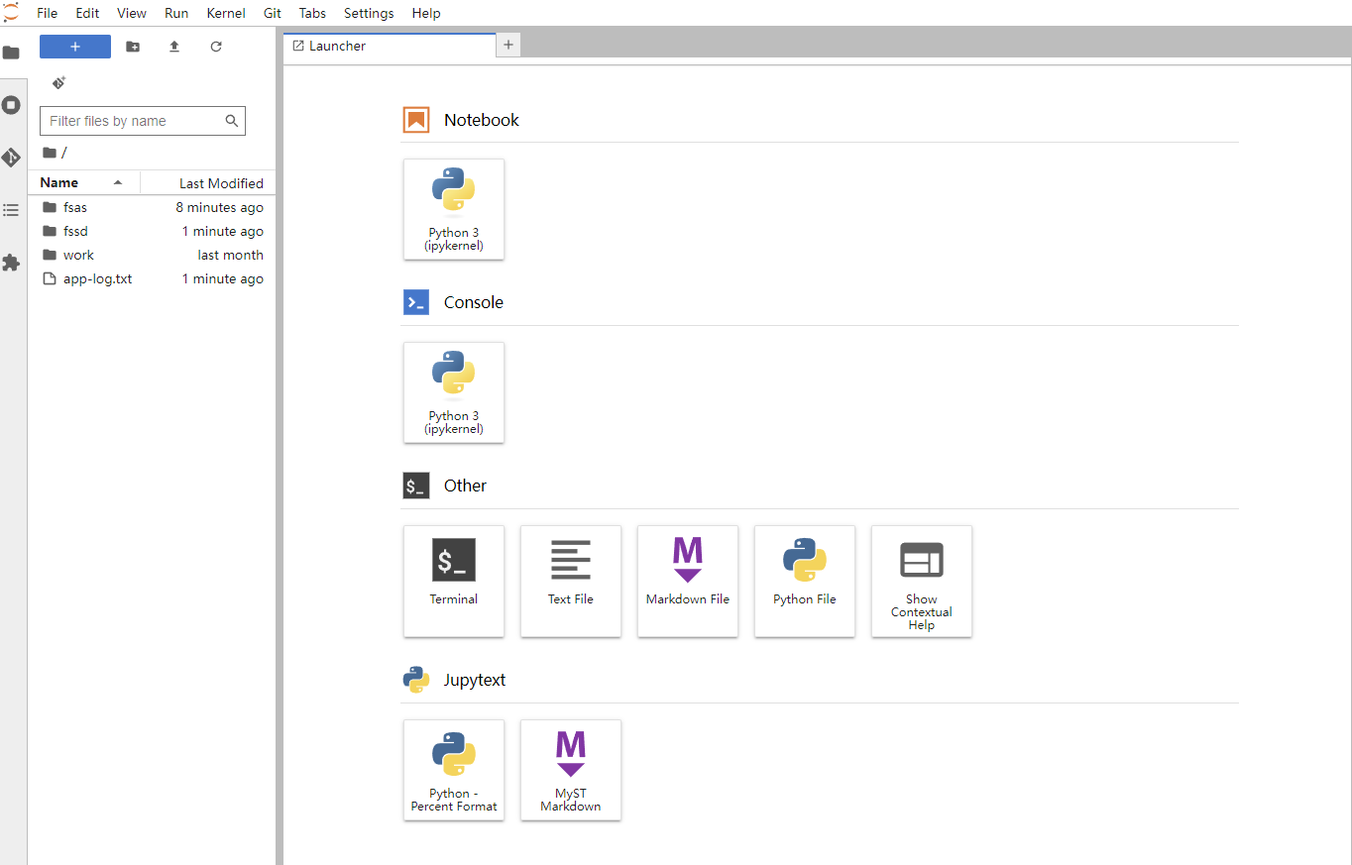Click the Jupytext section heading text
The width and height of the screenshot is (1352, 865).
pos(475,680)
